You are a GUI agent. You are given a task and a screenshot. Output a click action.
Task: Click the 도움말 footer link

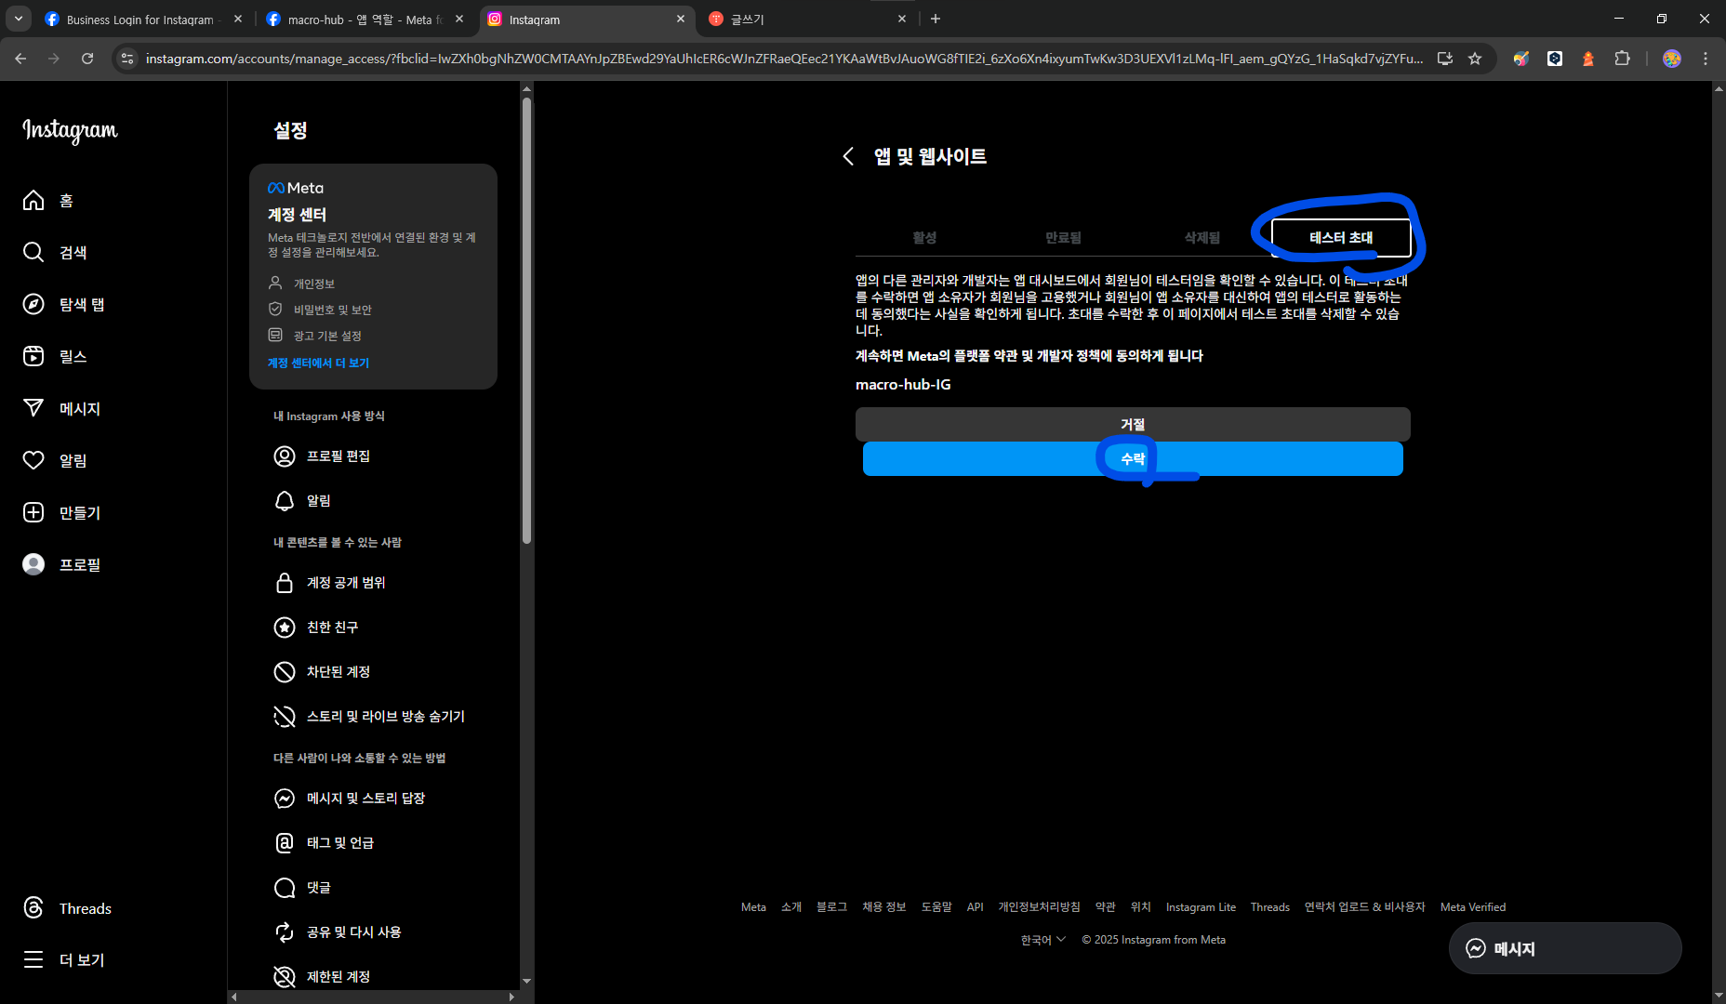(x=936, y=907)
